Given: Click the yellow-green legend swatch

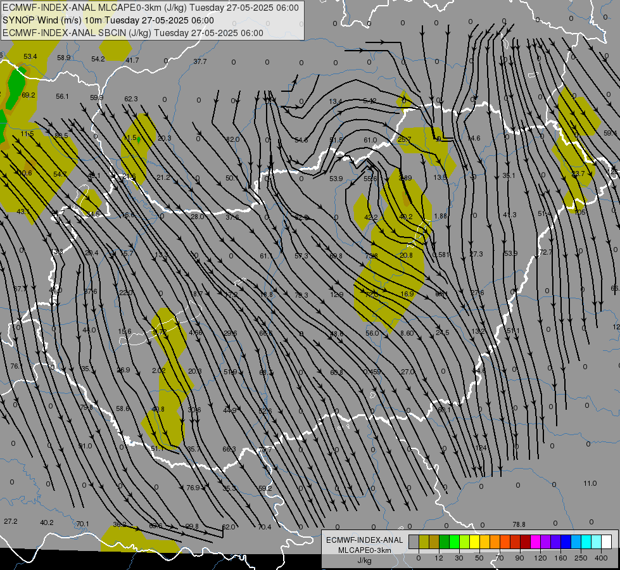Looking at the screenshot, I should click(x=464, y=541).
